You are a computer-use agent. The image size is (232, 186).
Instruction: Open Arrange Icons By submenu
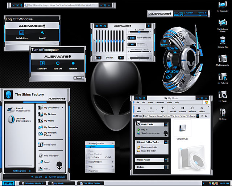tap(100, 143)
